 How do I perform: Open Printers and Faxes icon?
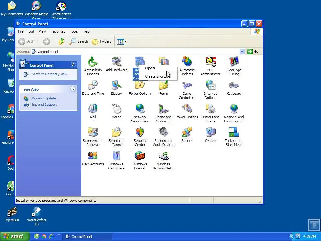point(210,113)
